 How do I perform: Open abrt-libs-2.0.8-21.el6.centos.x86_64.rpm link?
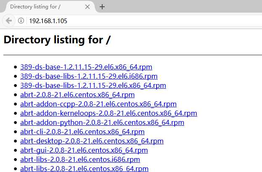pyautogui.click(x=85, y=169)
